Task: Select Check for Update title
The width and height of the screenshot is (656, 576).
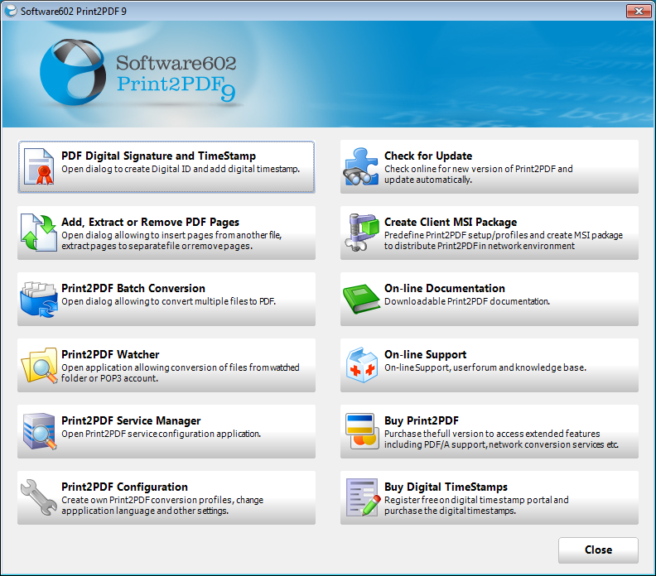Action: (x=428, y=156)
